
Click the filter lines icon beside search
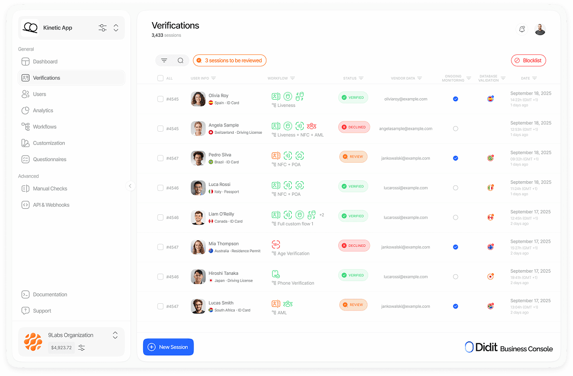point(164,60)
